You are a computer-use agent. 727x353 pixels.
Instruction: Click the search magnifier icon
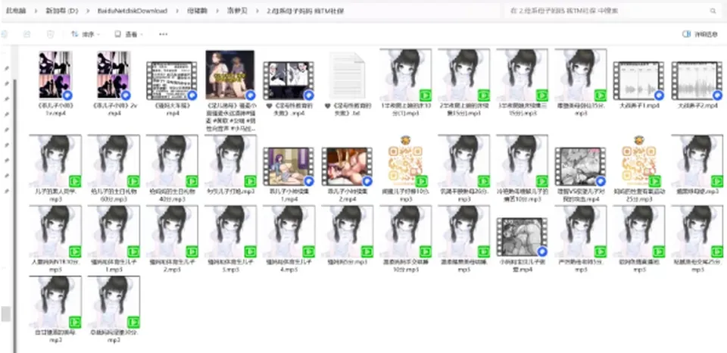tap(713, 11)
